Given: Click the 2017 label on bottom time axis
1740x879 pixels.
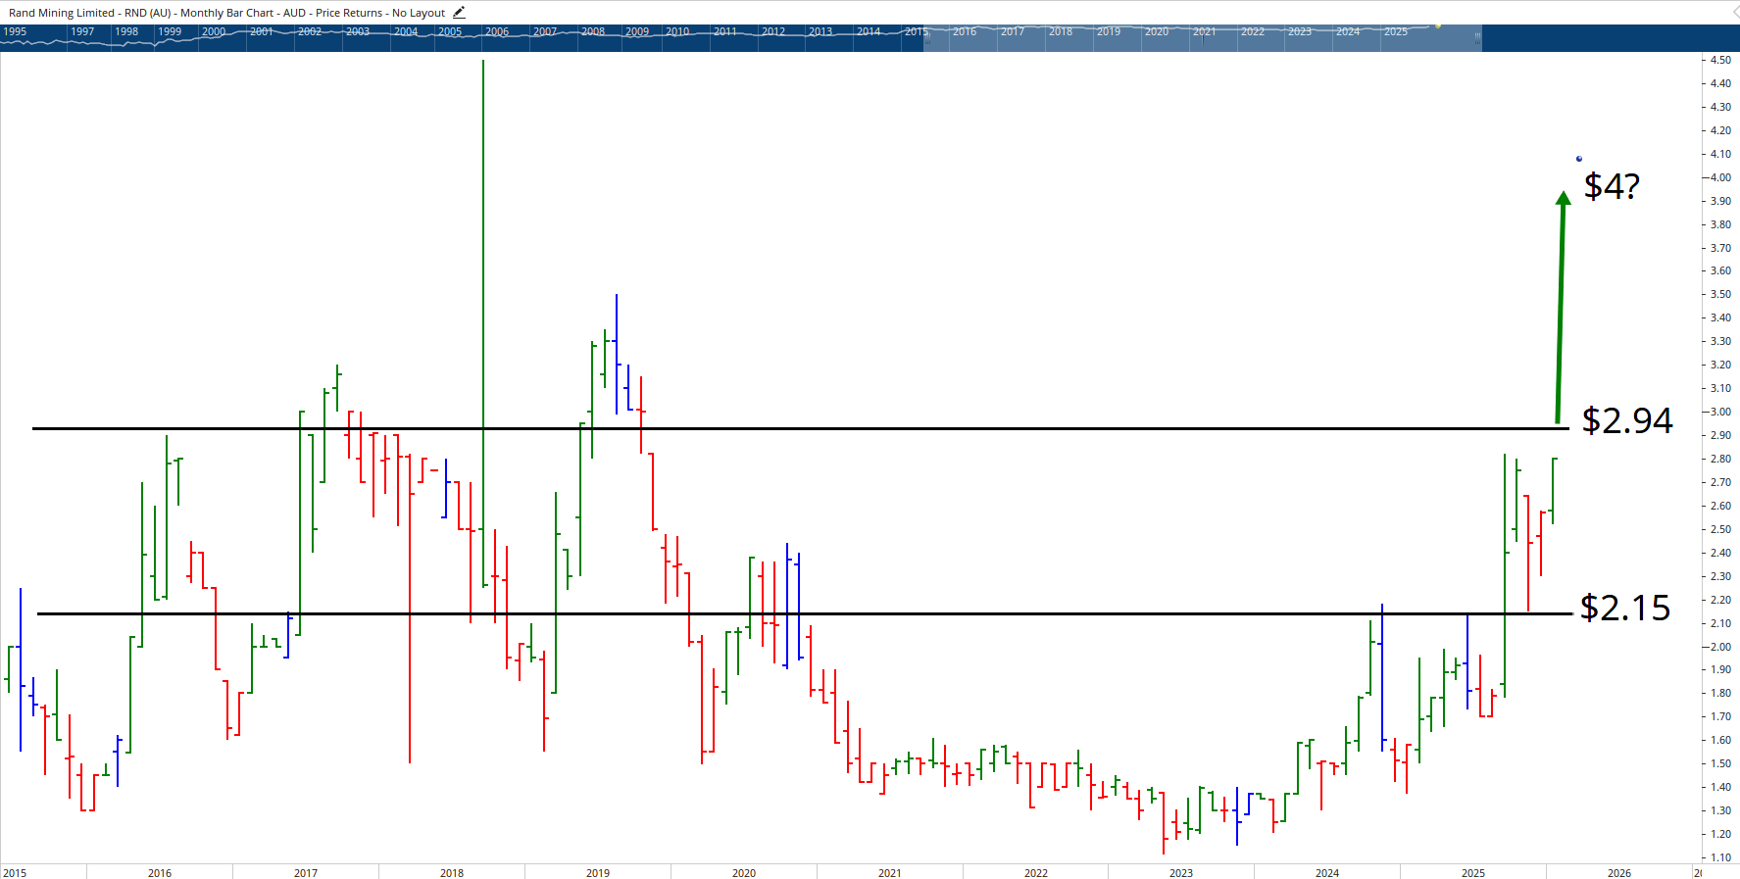Looking at the screenshot, I should 306,872.
